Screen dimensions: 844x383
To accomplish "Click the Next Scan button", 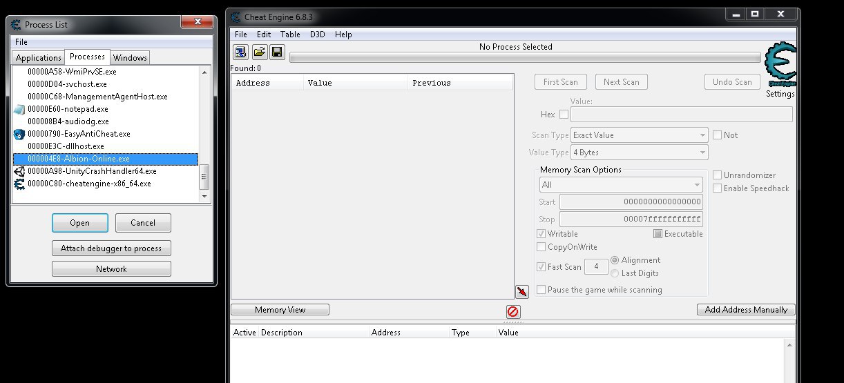I will 622,81.
